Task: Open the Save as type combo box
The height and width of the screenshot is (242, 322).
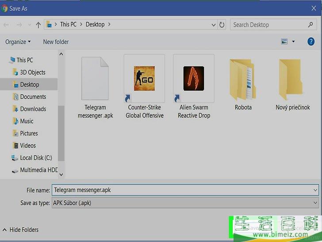Action: (185, 203)
